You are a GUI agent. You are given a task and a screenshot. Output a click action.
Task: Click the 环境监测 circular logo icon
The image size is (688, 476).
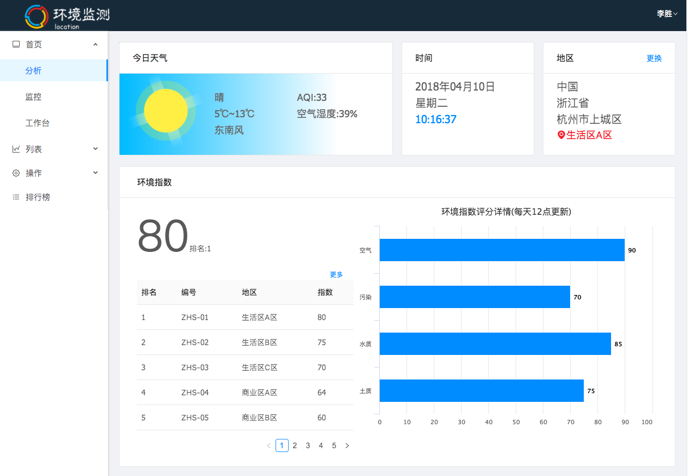(37, 16)
